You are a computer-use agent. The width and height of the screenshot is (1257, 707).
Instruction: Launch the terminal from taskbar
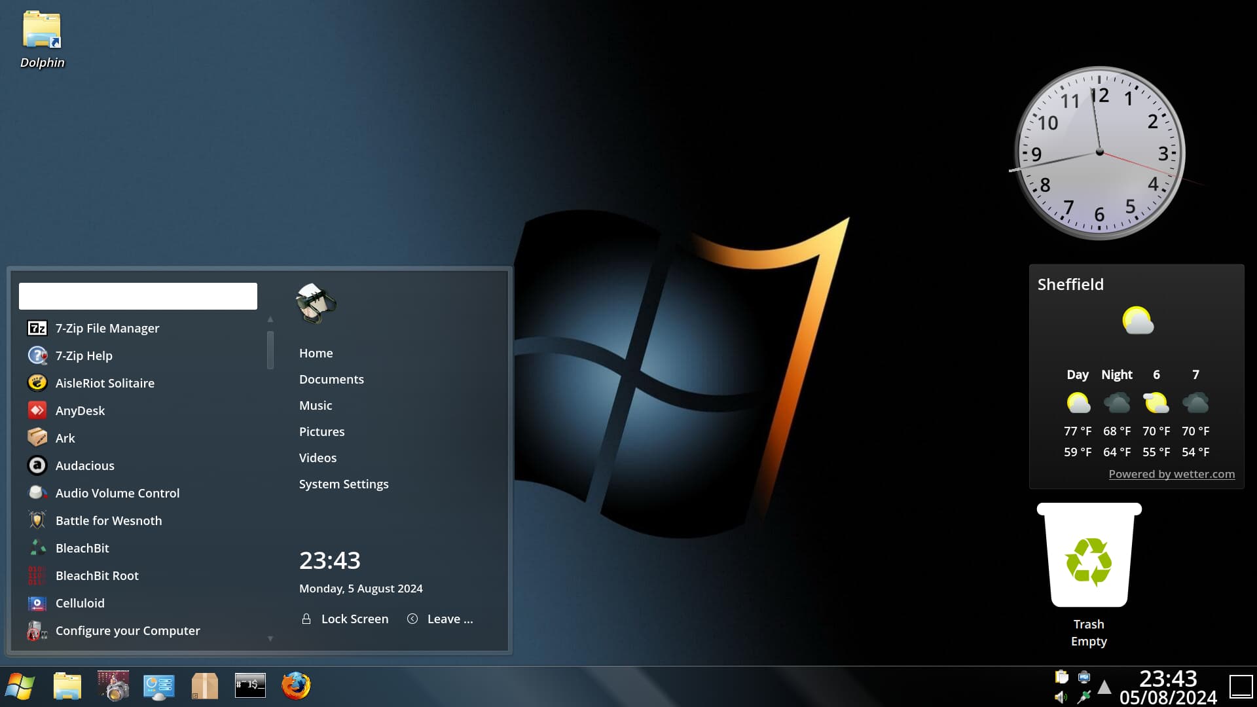250,685
